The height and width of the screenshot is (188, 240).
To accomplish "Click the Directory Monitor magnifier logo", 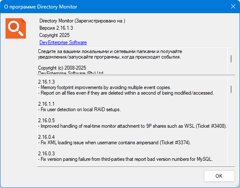I will point(16,28).
